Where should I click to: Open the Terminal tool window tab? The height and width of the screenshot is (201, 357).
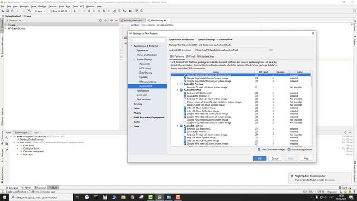pyautogui.click(x=40, y=188)
